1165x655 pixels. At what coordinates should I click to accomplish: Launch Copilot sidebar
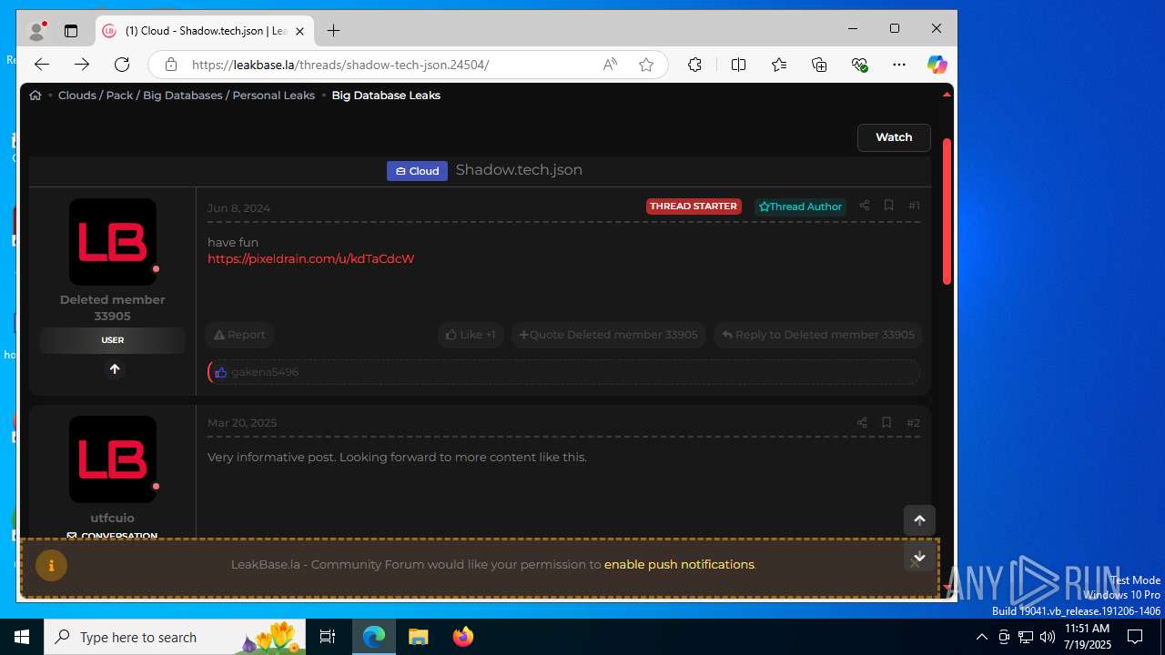(937, 65)
